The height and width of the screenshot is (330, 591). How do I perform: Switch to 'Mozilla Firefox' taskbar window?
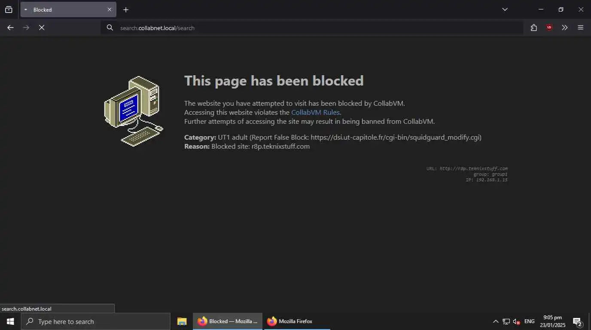pos(296,321)
